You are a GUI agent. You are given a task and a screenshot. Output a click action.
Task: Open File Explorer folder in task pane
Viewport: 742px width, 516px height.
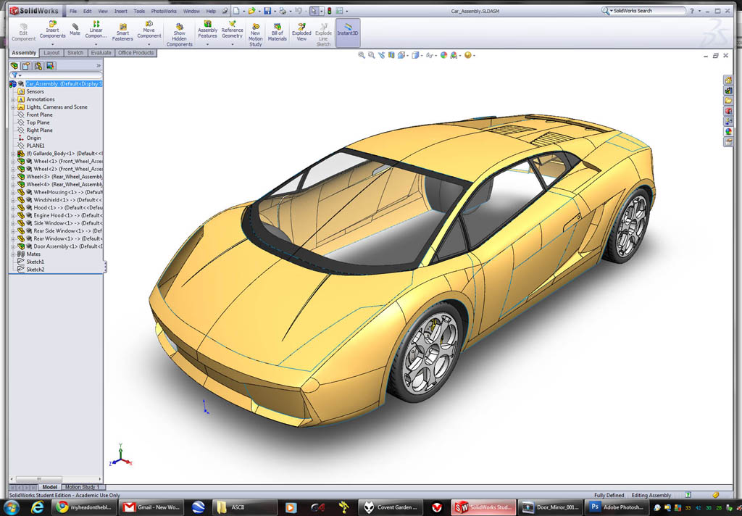tap(728, 101)
